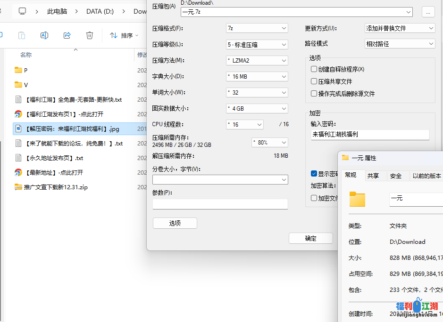Click the yellow folder icon in 一元 属性 dialog
Image resolution: width=443 pixels, height=322 pixels.
[357, 200]
